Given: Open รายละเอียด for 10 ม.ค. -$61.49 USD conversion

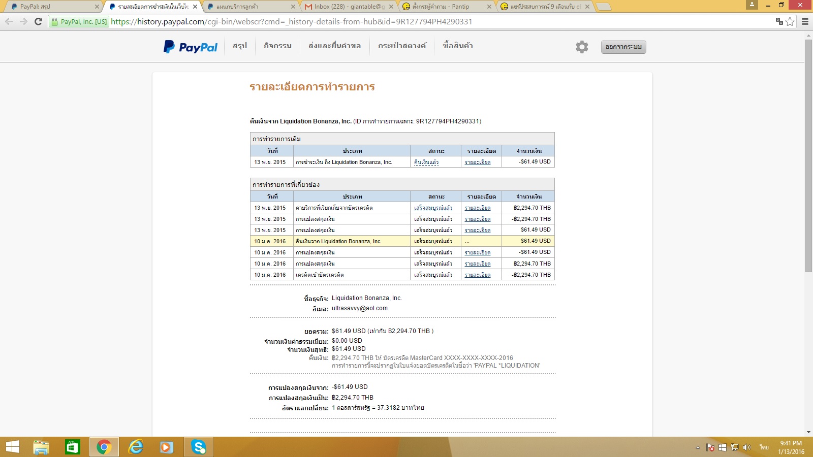Looking at the screenshot, I should (x=478, y=252).
